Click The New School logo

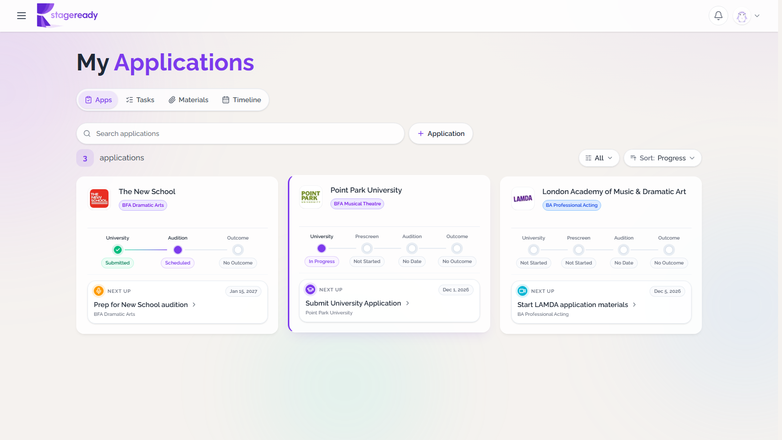[99, 198]
